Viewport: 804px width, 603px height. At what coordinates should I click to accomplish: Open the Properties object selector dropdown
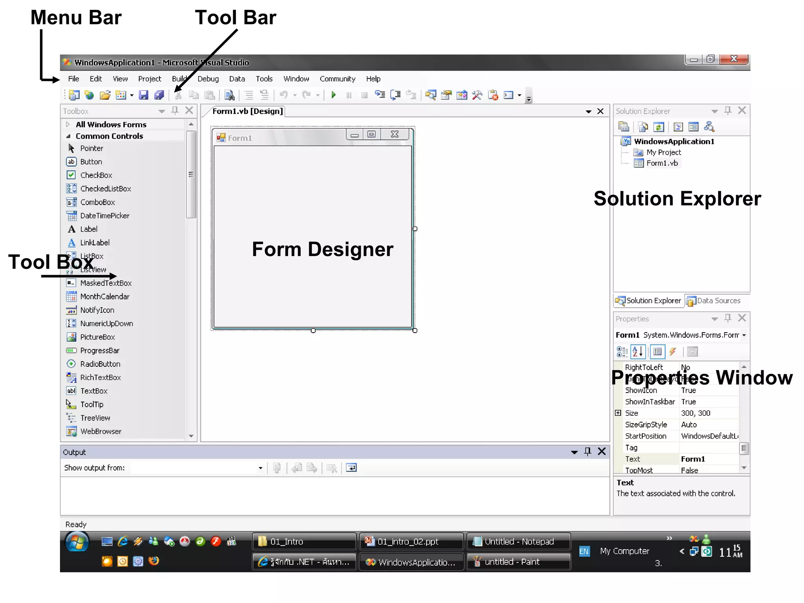click(x=744, y=335)
